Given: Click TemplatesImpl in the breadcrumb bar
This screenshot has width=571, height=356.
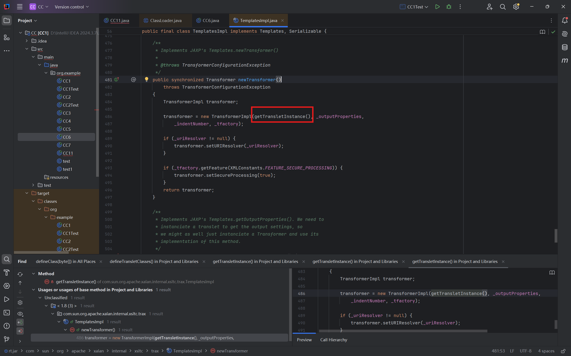Looking at the screenshot, I should pos(187,351).
